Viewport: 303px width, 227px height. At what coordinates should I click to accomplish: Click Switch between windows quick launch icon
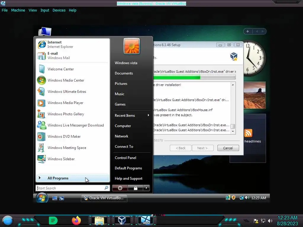(62, 198)
